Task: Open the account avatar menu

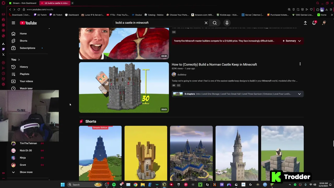Action: pyautogui.click(x=324, y=23)
